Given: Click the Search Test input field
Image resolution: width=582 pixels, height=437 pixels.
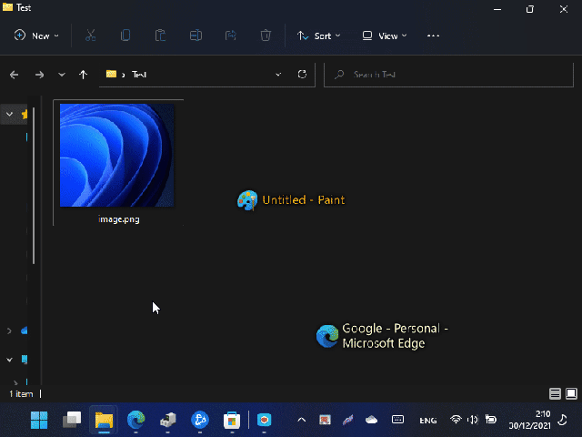Looking at the screenshot, I should point(448,75).
